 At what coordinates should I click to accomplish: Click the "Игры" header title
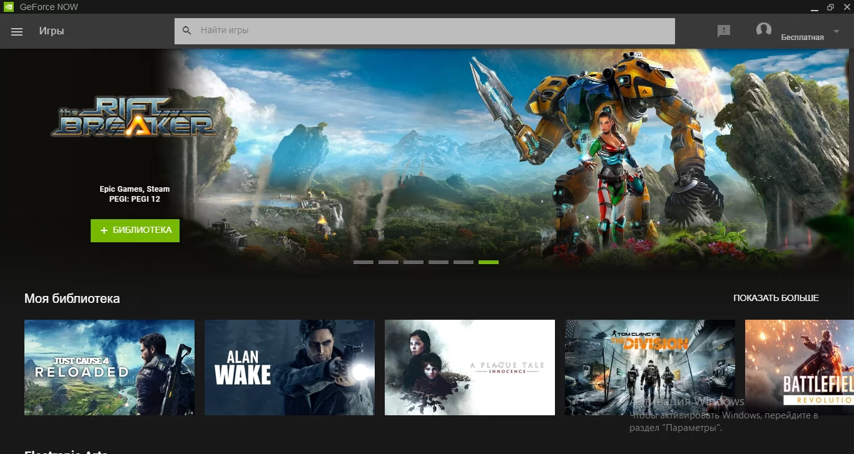pos(51,31)
